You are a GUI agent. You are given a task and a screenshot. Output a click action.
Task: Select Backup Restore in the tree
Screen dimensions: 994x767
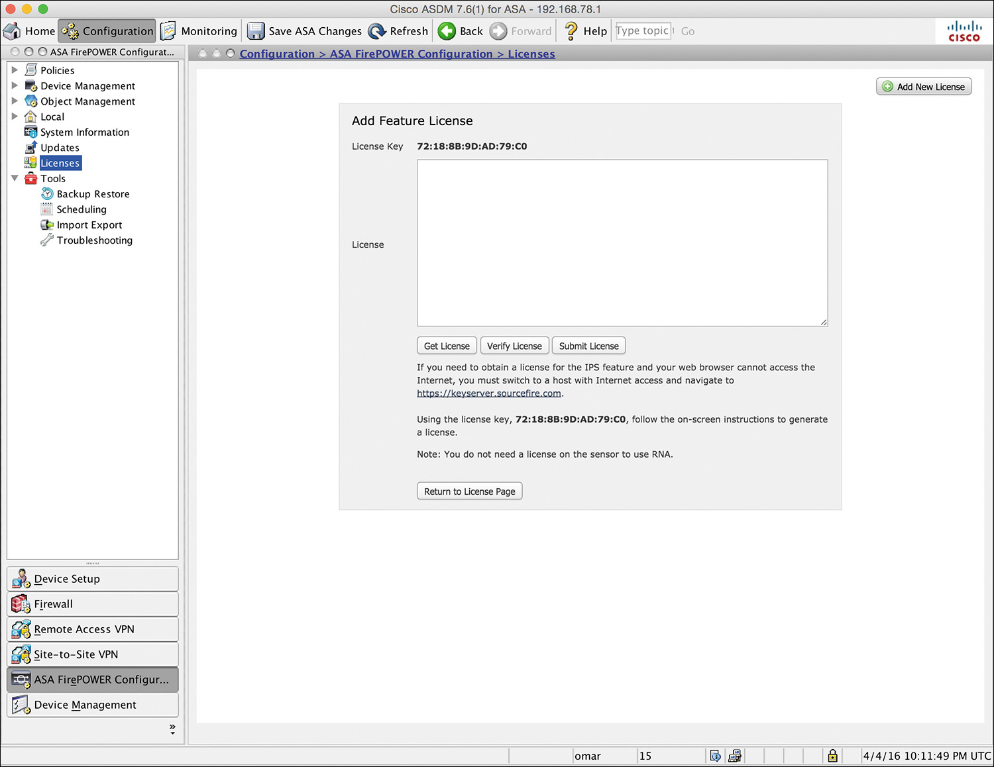(x=93, y=194)
